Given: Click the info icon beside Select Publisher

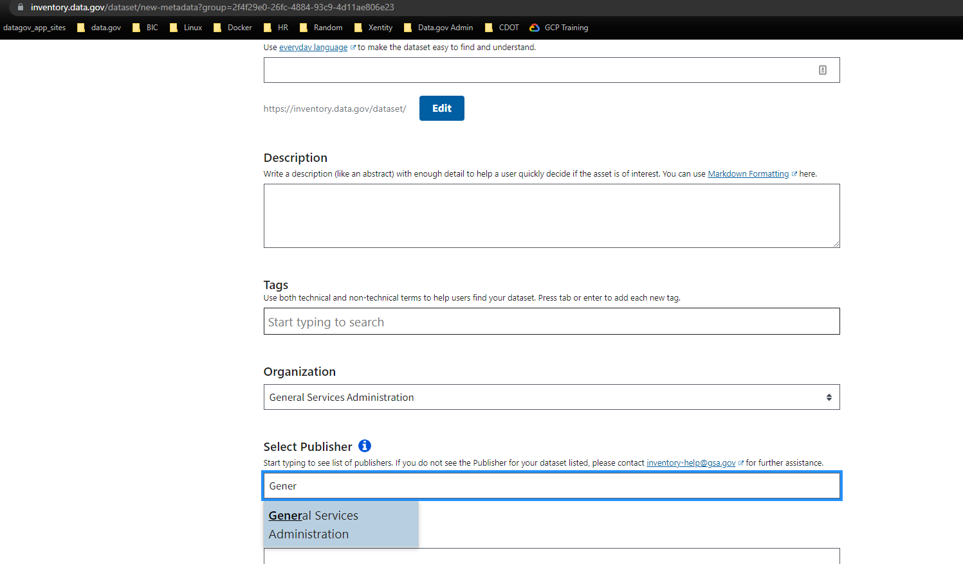Looking at the screenshot, I should tap(365, 446).
